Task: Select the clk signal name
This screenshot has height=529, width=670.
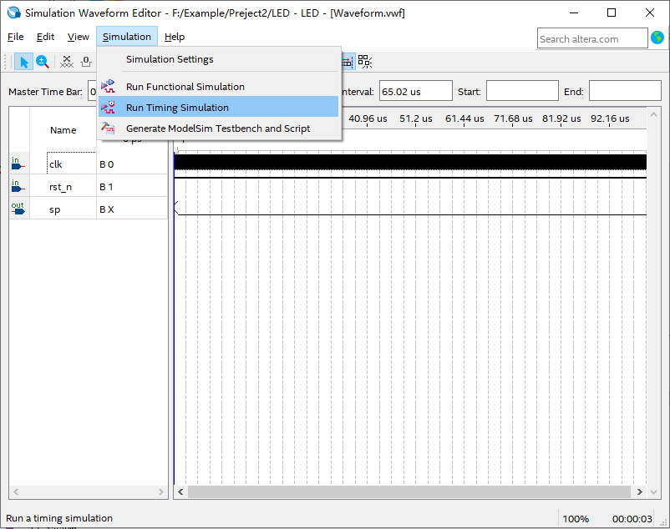Action: point(55,164)
